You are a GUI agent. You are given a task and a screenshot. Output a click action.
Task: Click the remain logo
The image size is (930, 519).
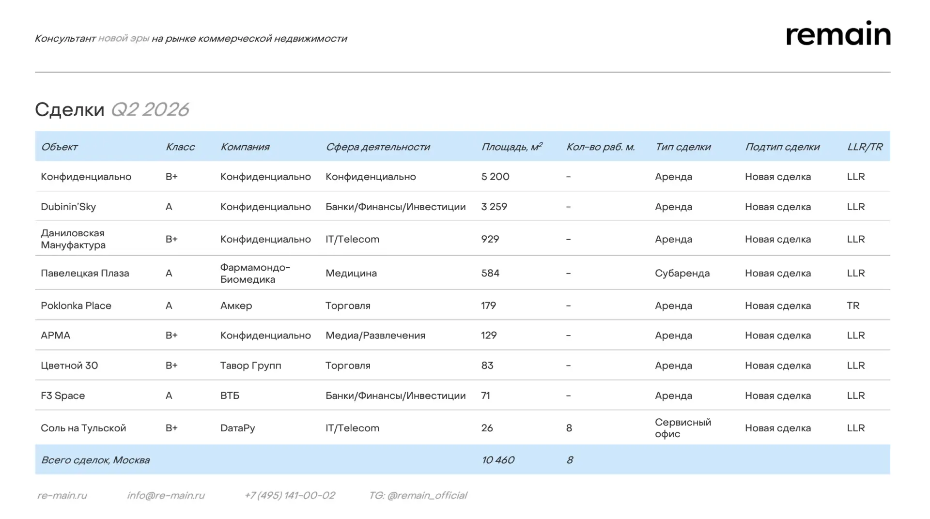(838, 33)
